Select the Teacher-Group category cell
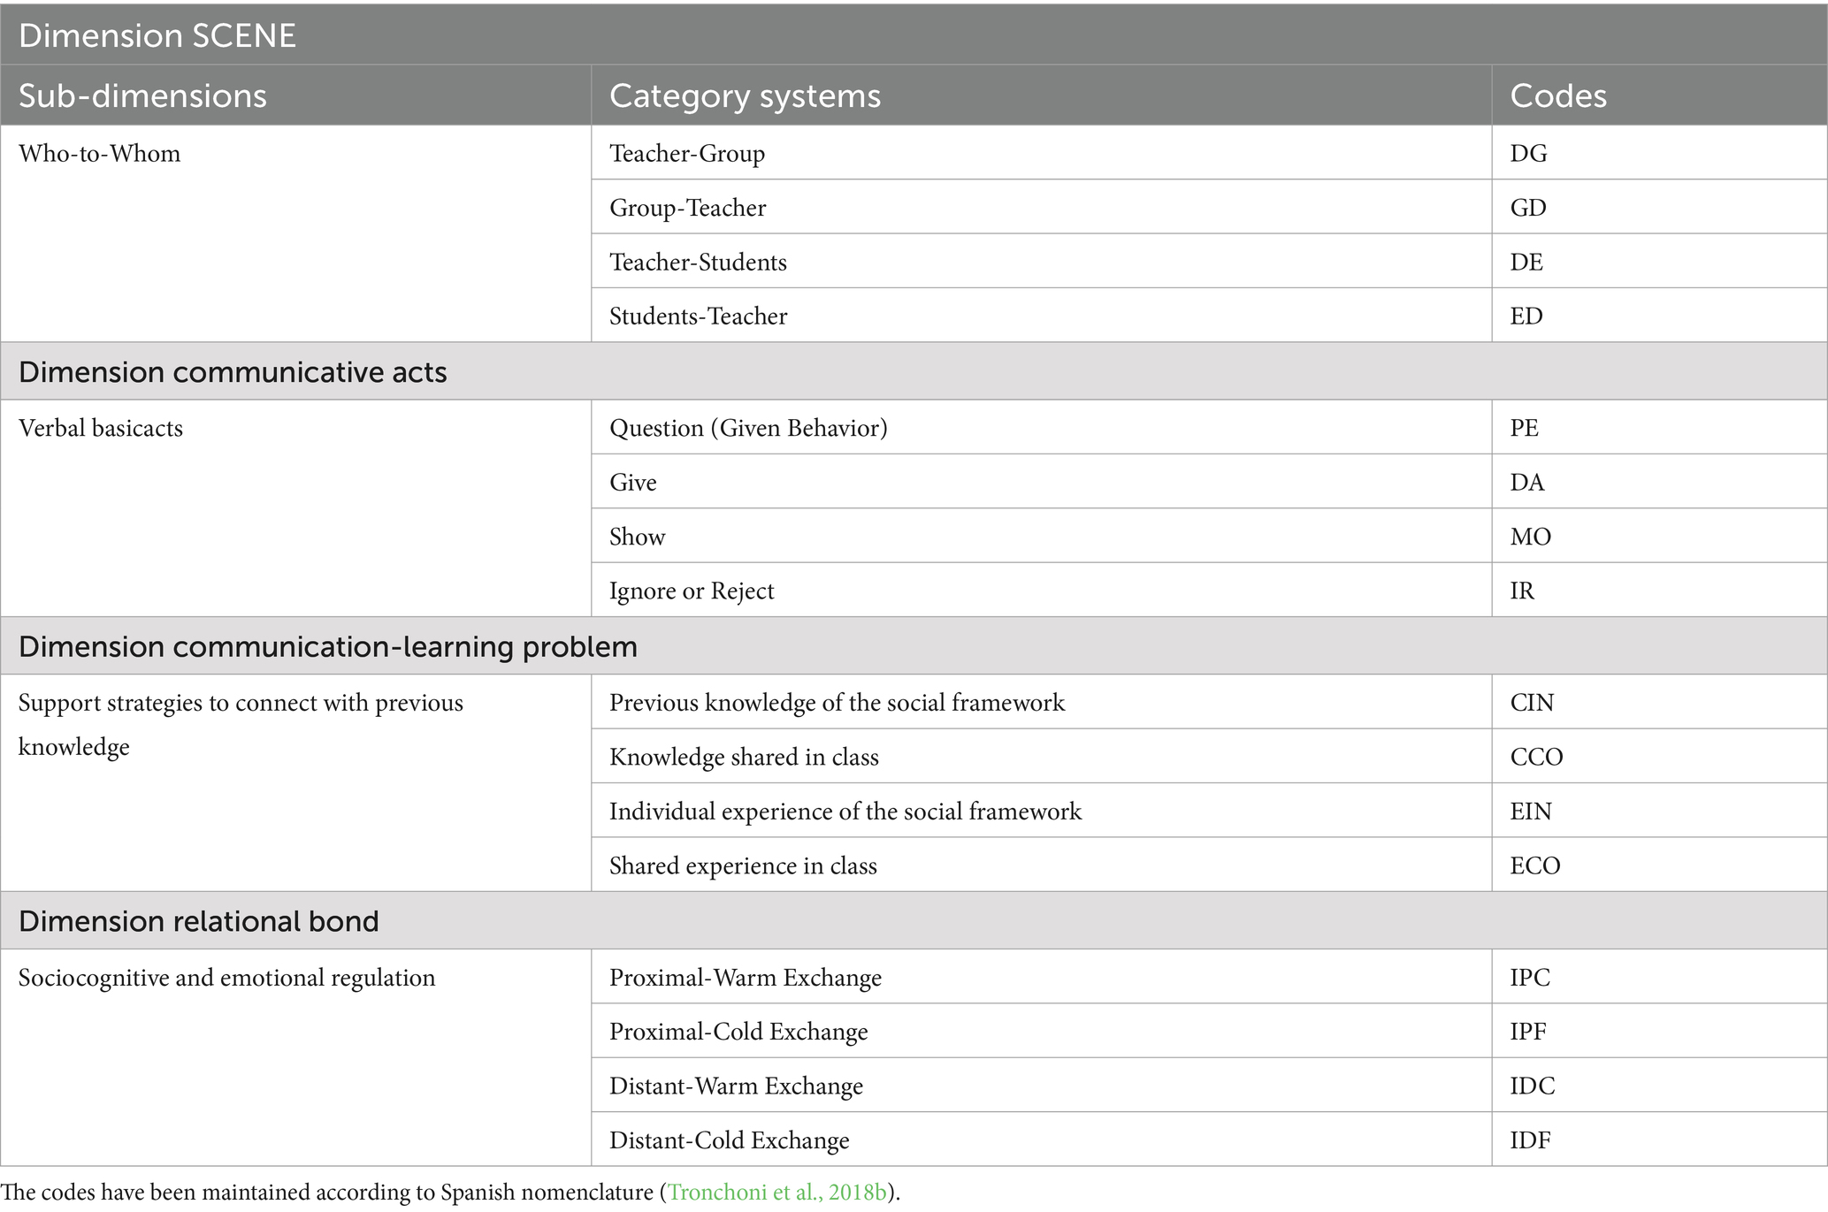The height and width of the screenshot is (1212, 1828). click(1042, 153)
